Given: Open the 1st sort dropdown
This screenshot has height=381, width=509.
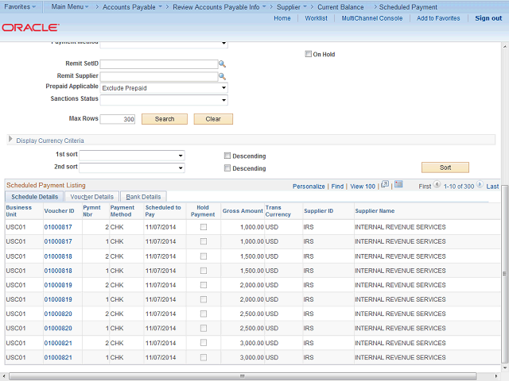Looking at the screenshot, I should click(x=132, y=156).
